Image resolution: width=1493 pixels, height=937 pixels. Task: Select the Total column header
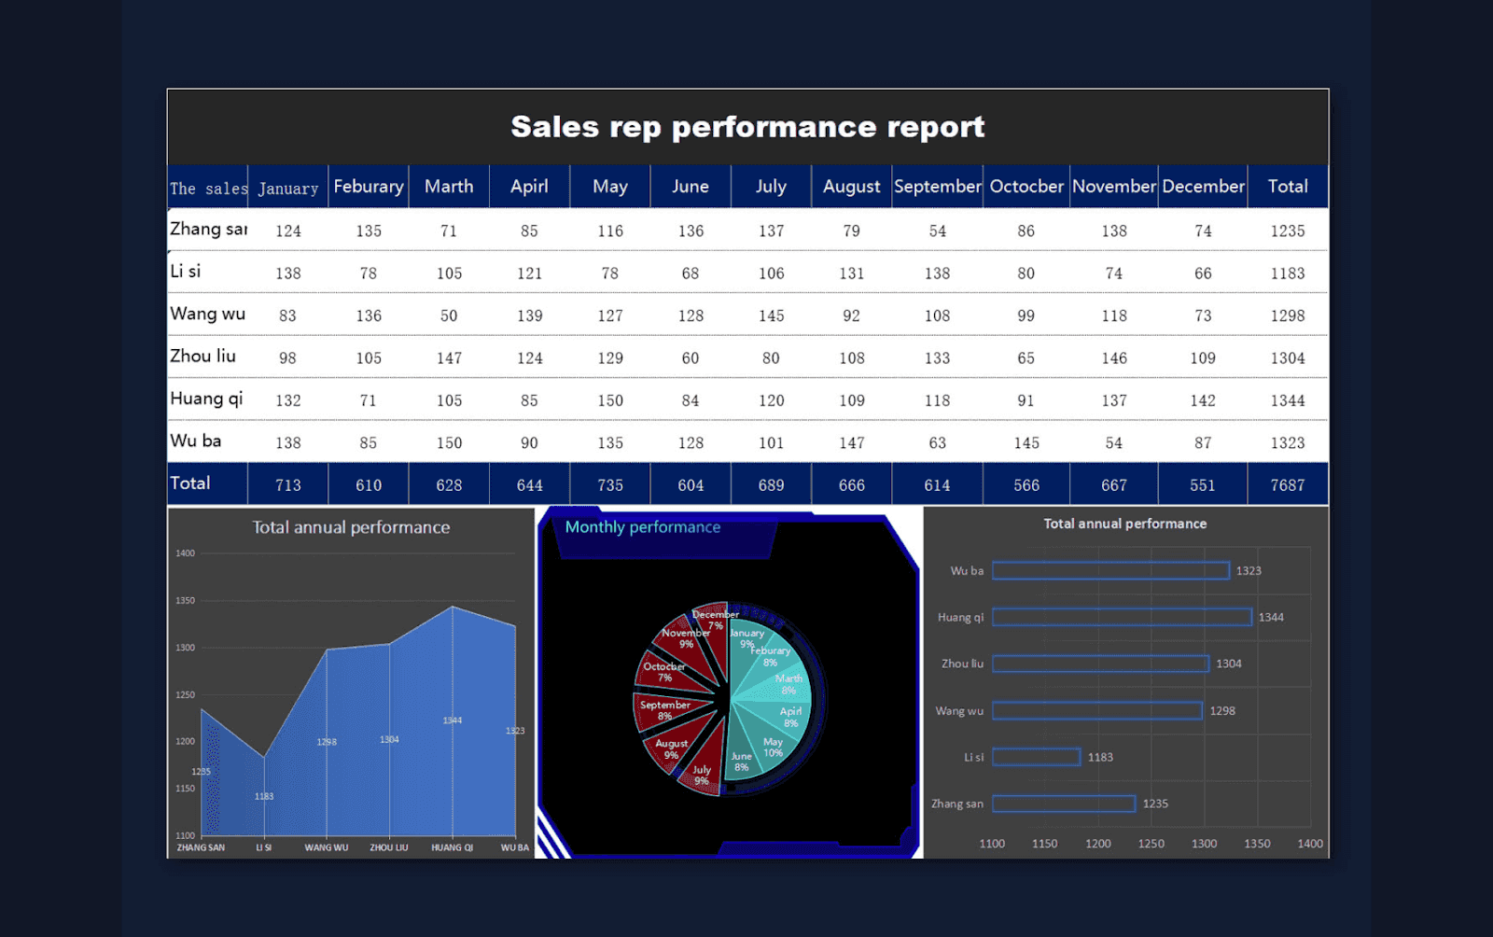[x=1288, y=186]
